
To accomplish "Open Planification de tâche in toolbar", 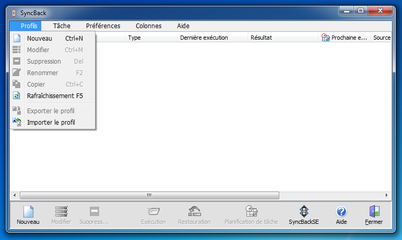I will tap(251, 215).
